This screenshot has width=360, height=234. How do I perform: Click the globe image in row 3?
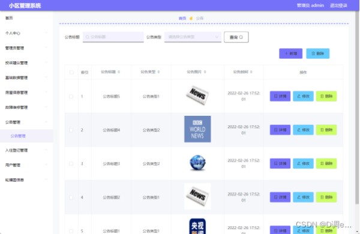pyautogui.click(x=197, y=163)
